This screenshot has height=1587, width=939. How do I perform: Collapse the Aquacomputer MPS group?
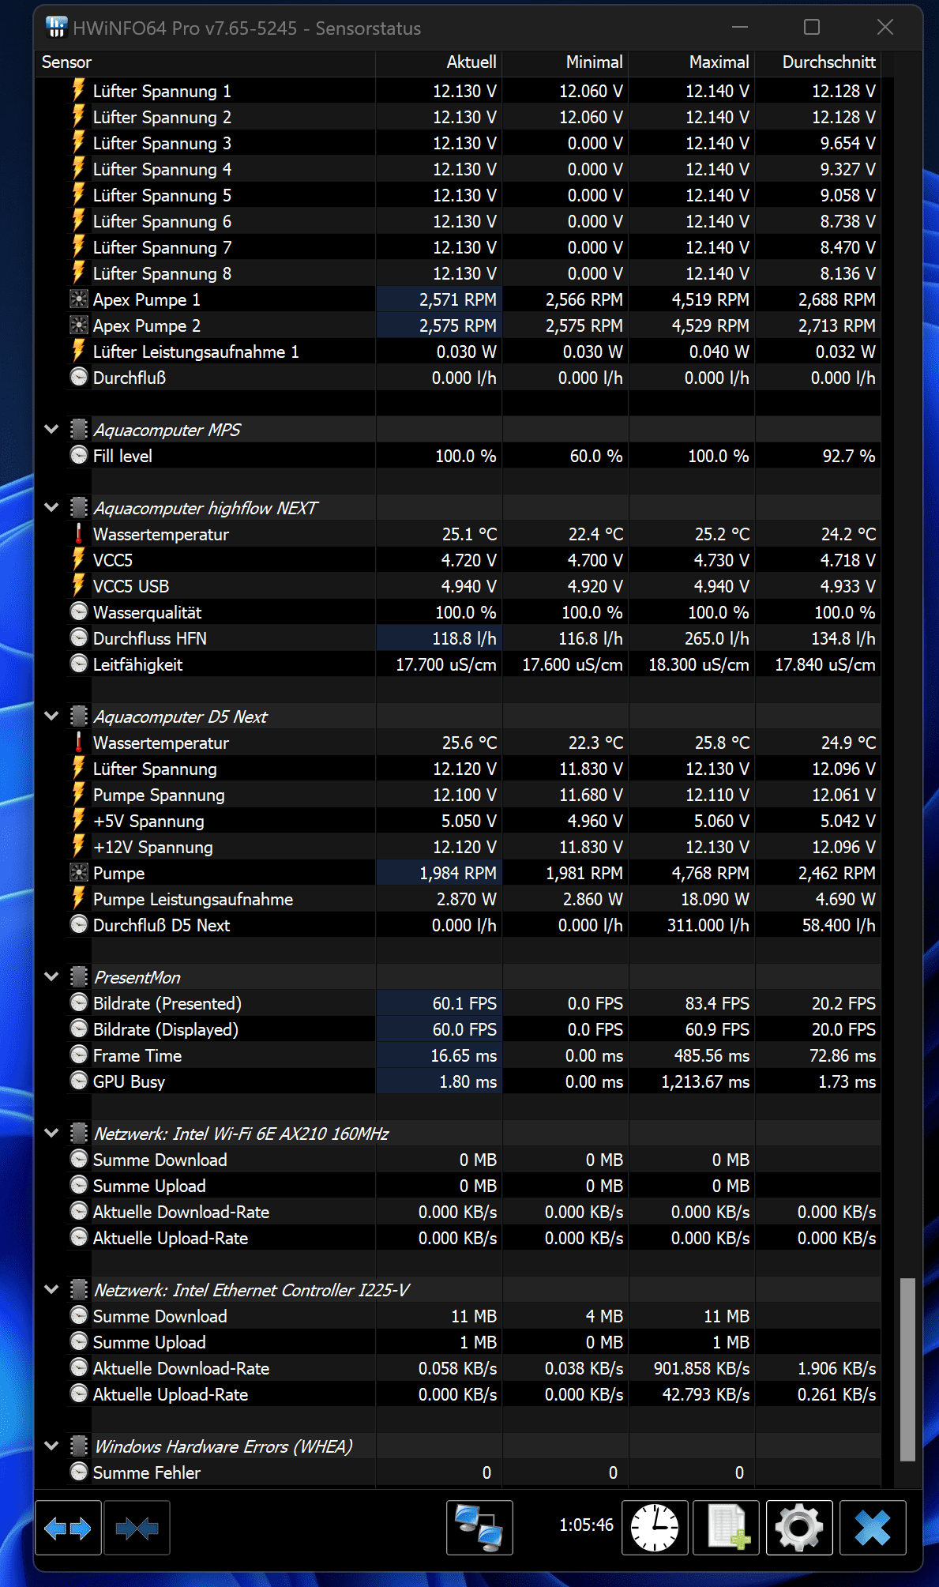coord(52,430)
